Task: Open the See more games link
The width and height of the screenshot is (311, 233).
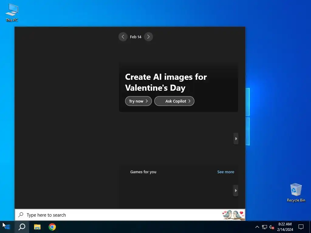Action: click(x=226, y=172)
